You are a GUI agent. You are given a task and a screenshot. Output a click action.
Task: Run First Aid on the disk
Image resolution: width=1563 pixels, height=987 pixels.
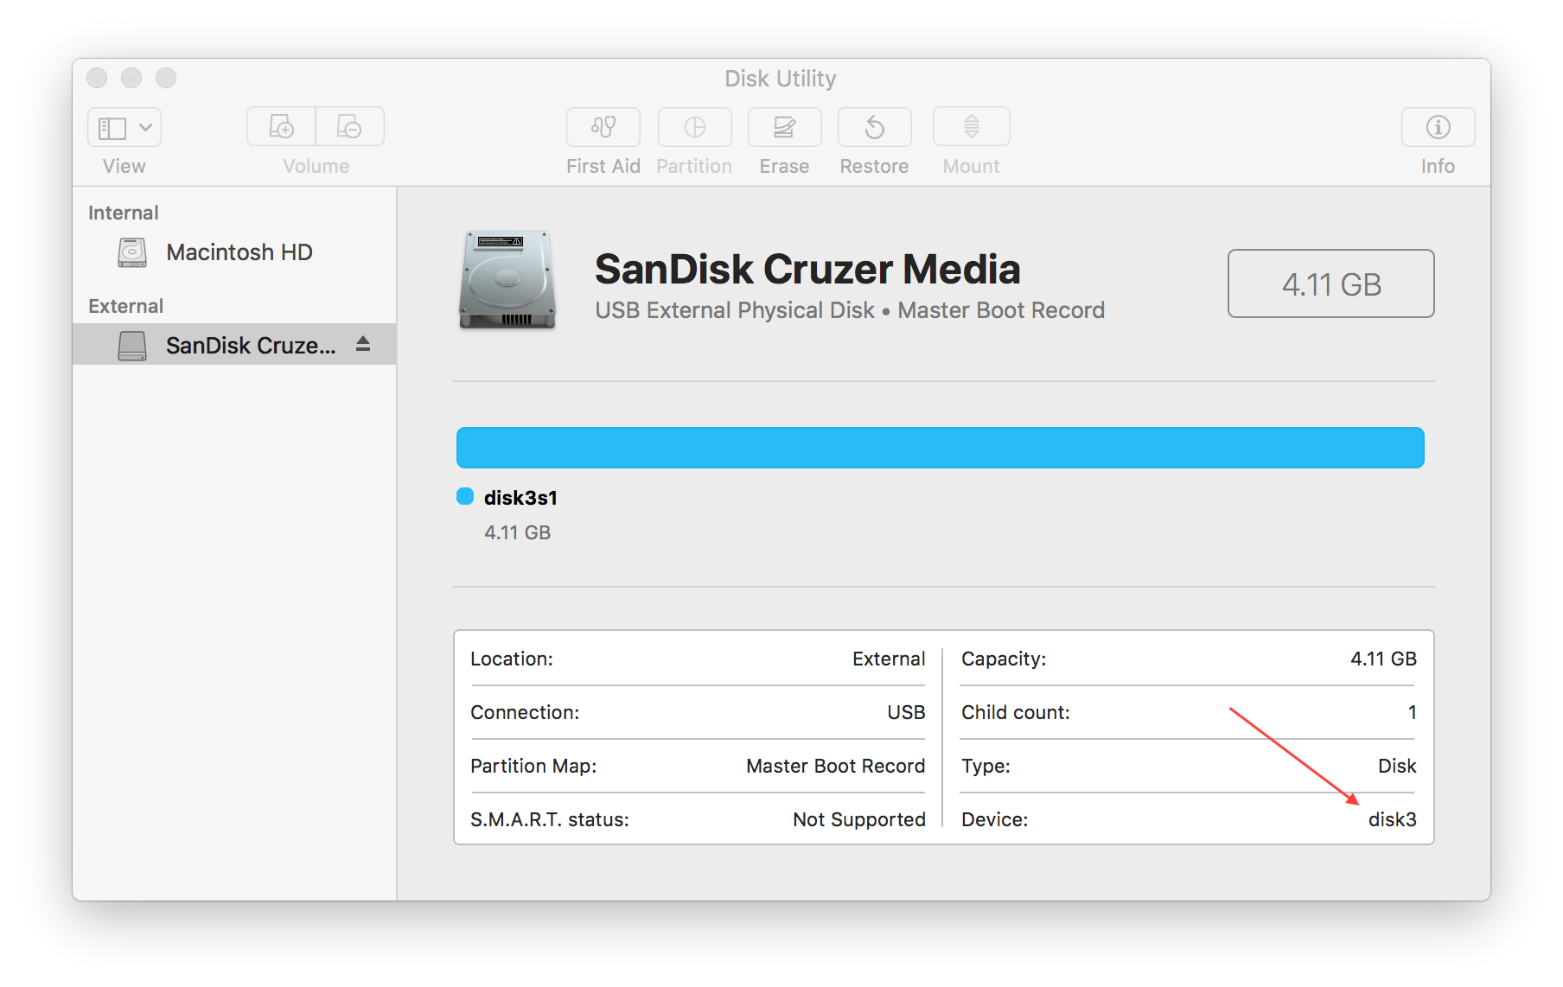point(603,127)
